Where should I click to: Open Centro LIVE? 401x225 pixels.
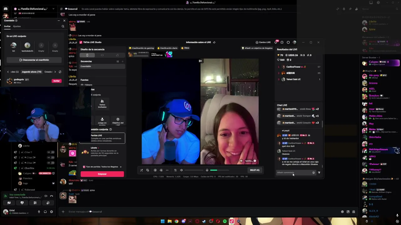click(x=263, y=42)
